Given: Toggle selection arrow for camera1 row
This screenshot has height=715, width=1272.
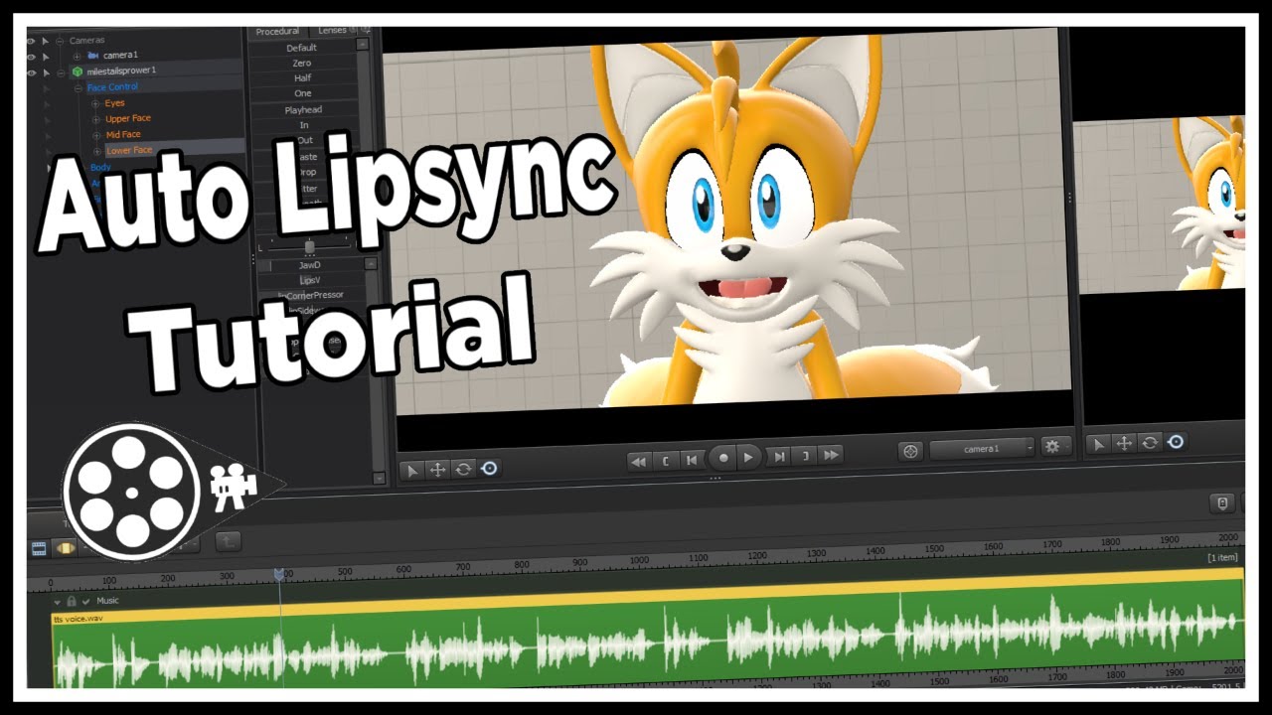Looking at the screenshot, I should (x=46, y=57).
